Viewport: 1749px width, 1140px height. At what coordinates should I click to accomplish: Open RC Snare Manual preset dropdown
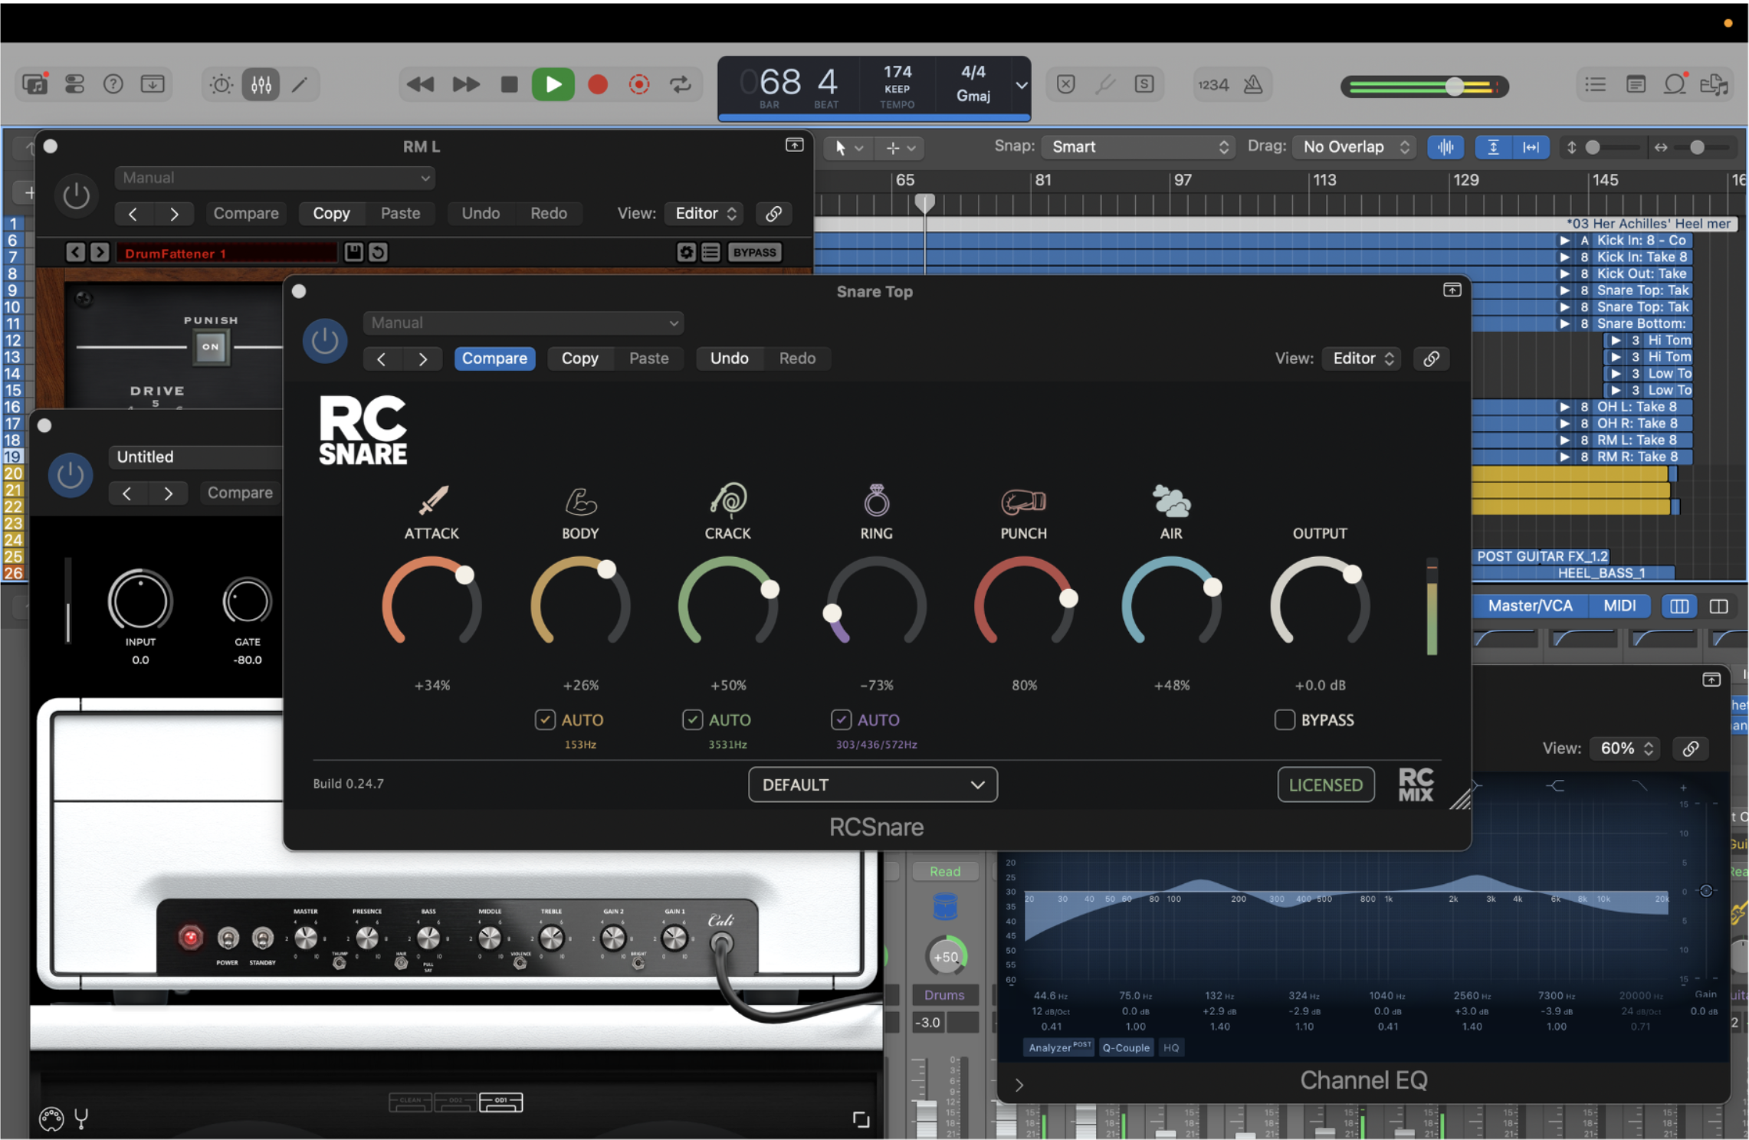pos(523,323)
